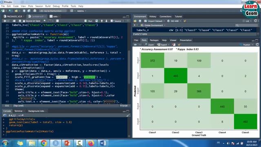Show previous plot arrow
This screenshot has height=147, width=261.
pyautogui.click(x=135, y=45)
